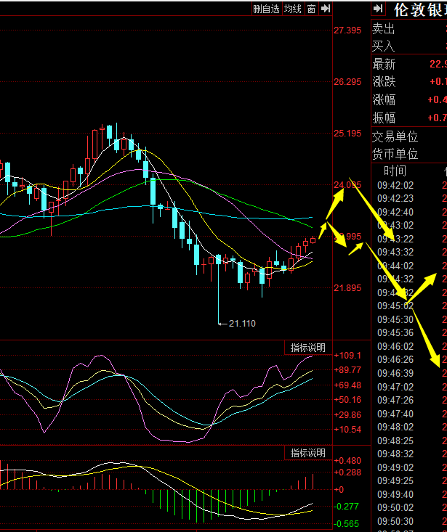The image size is (447, 532).
Task: Click the 买入 buy label
Action: [384, 46]
